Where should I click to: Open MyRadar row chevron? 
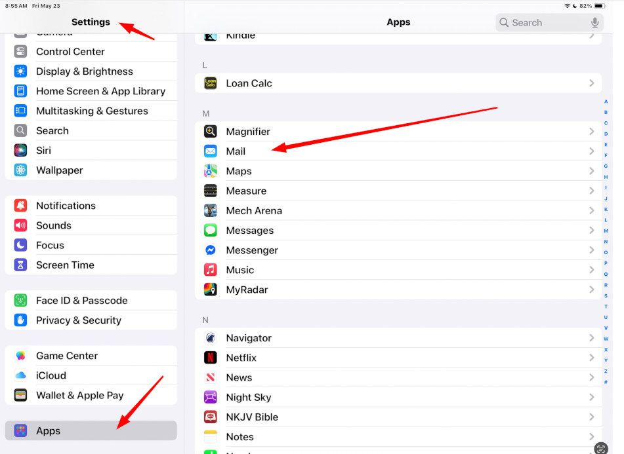click(x=592, y=290)
